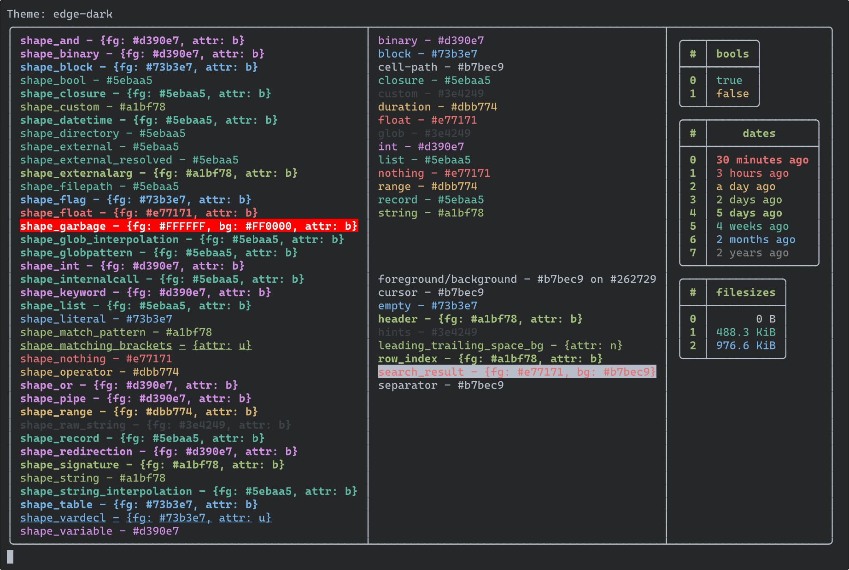Select '4 weeks ago' date cell
Image resolution: width=849 pixels, height=570 pixels.
coord(752,227)
